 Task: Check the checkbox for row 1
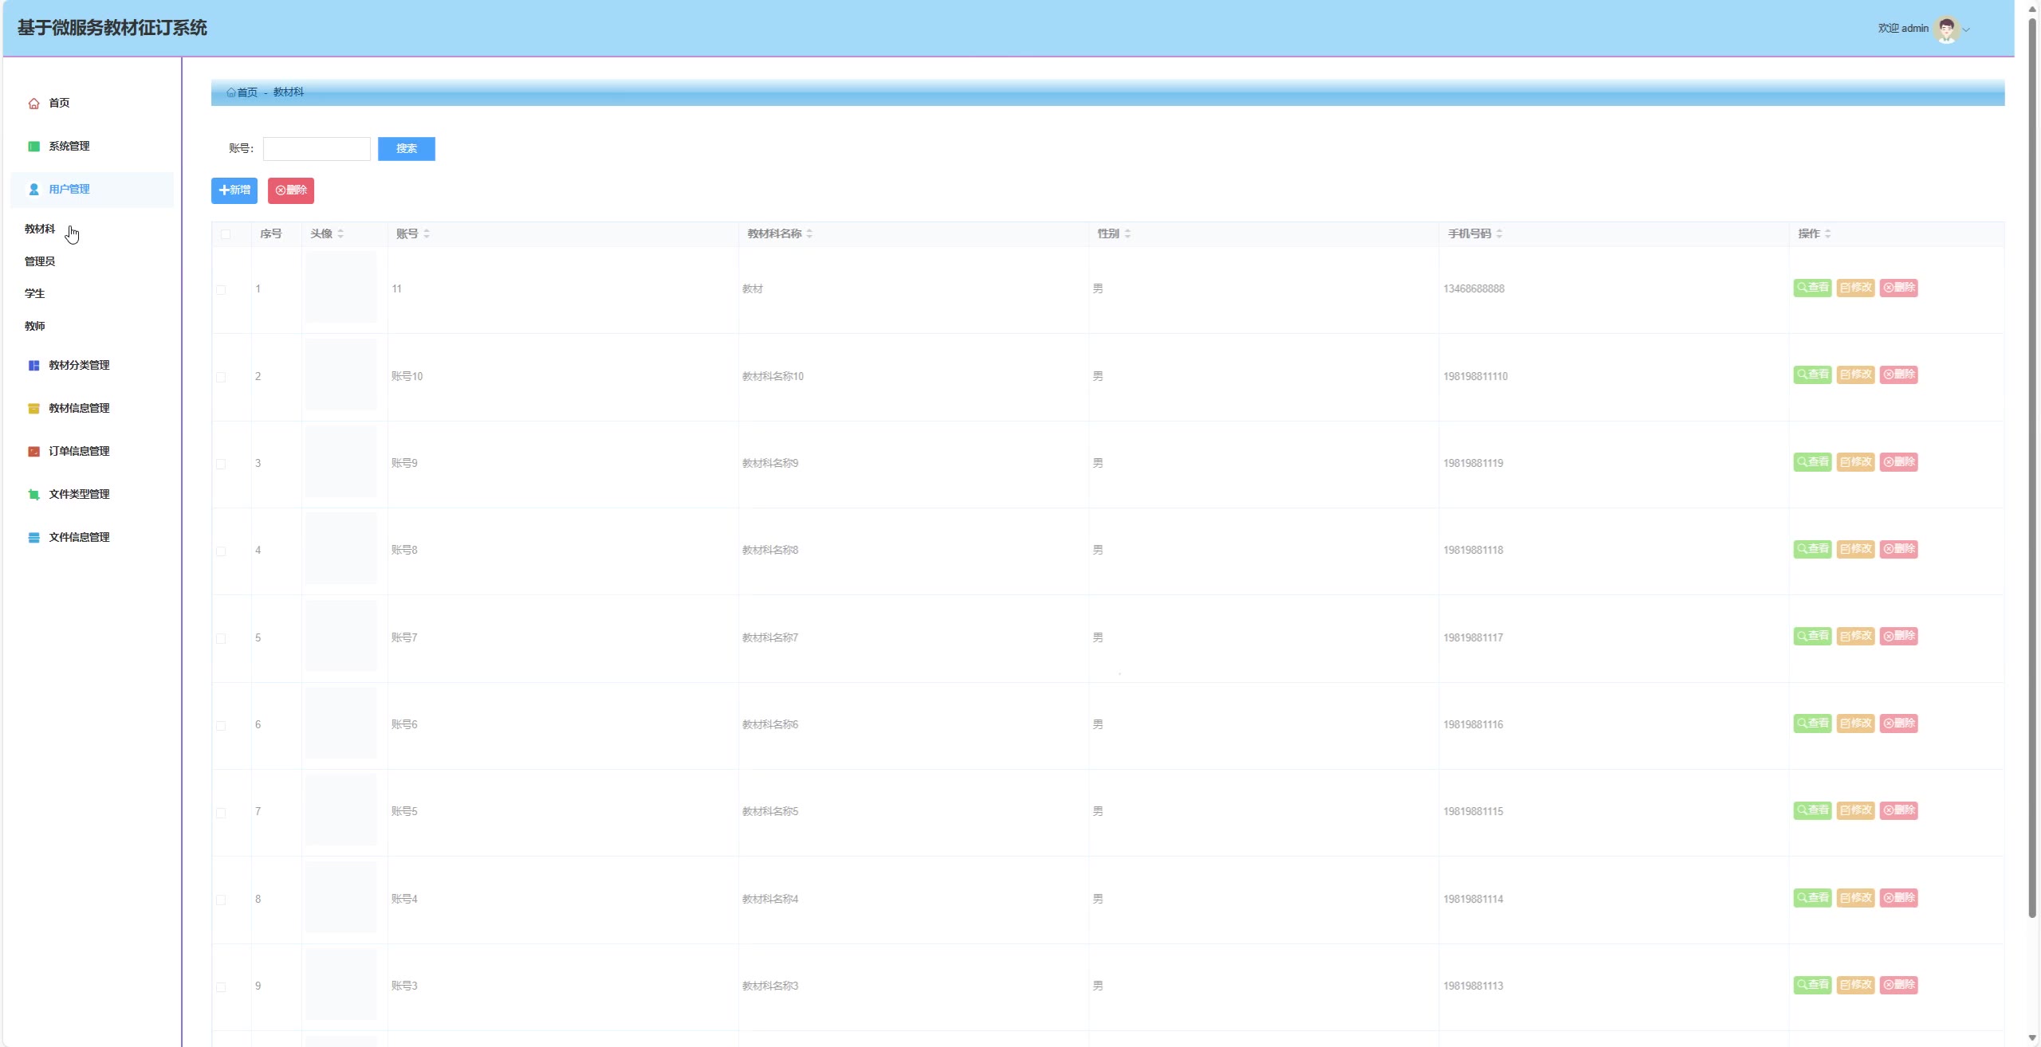(x=221, y=290)
